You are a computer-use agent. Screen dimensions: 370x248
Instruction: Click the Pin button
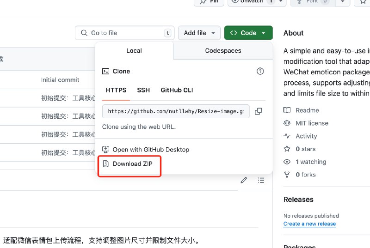[x=209, y=2]
